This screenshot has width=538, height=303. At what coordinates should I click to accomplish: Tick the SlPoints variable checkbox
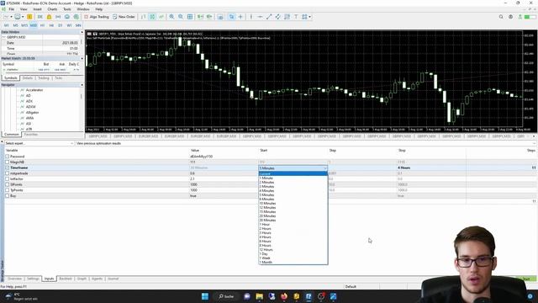pyautogui.click(x=8, y=184)
